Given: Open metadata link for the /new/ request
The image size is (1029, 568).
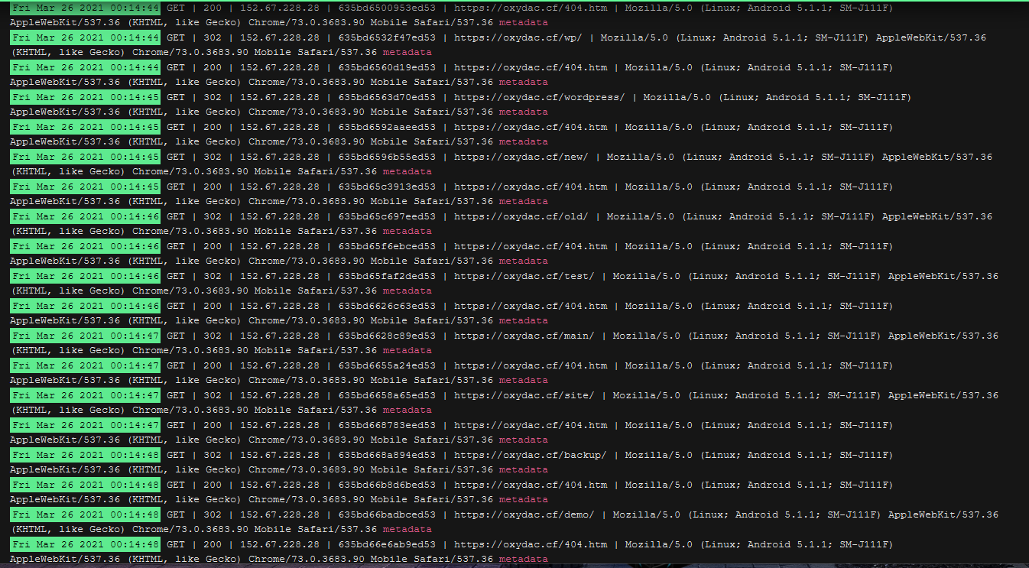Looking at the screenshot, I should coord(407,172).
